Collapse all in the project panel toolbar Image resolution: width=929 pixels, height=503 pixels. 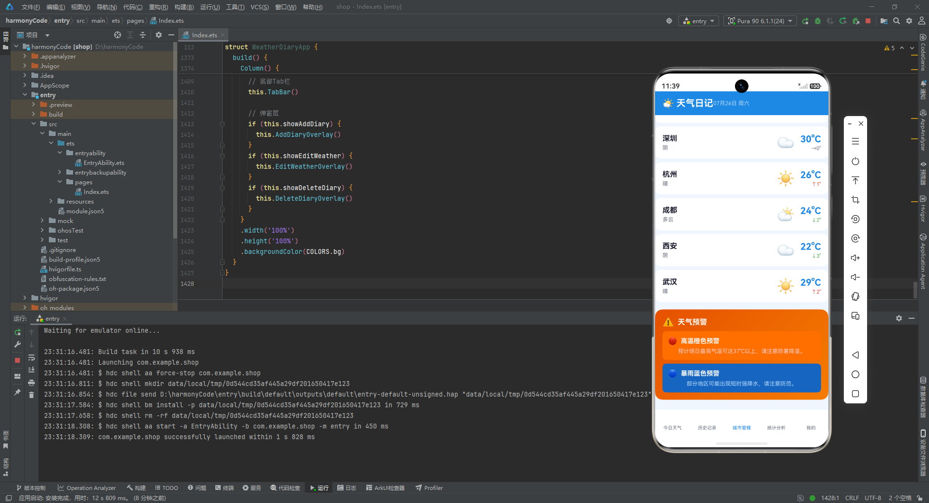click(x=143, y=35)
